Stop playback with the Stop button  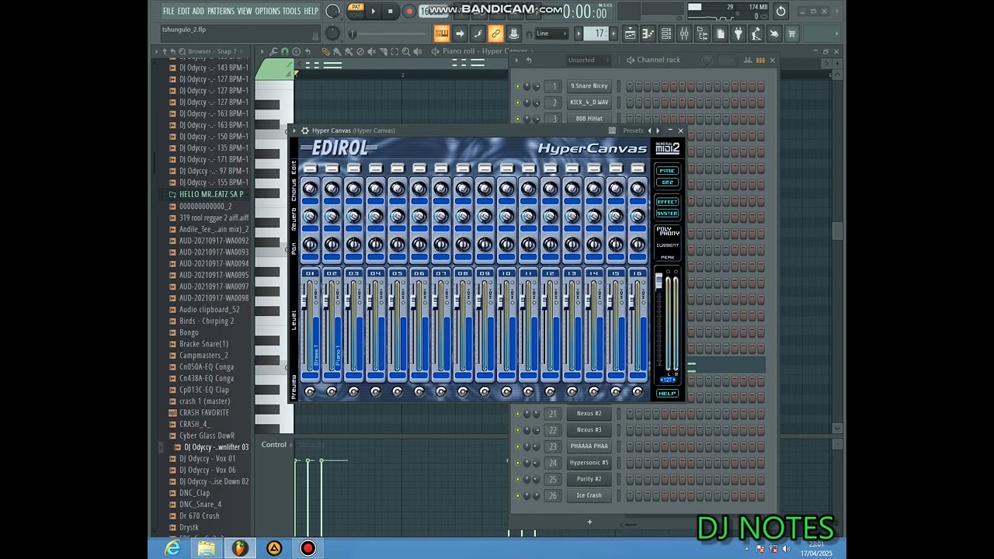391,11
